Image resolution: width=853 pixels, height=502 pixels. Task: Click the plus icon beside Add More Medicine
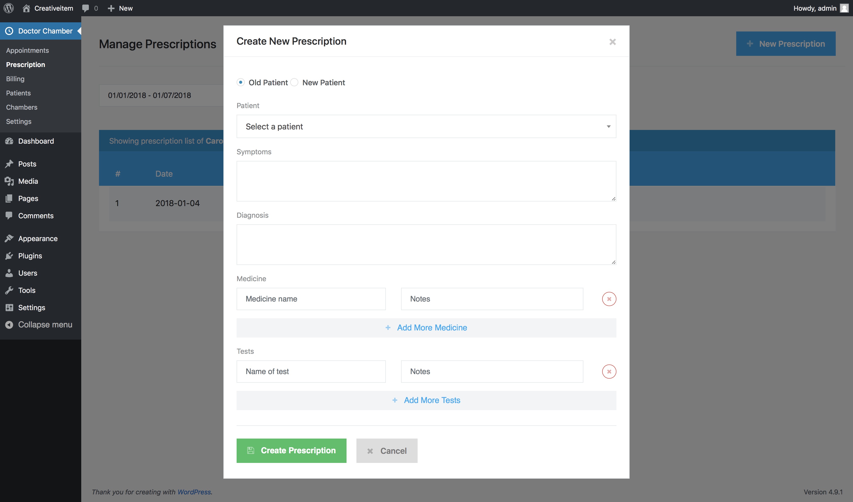(x=388, y=327)
